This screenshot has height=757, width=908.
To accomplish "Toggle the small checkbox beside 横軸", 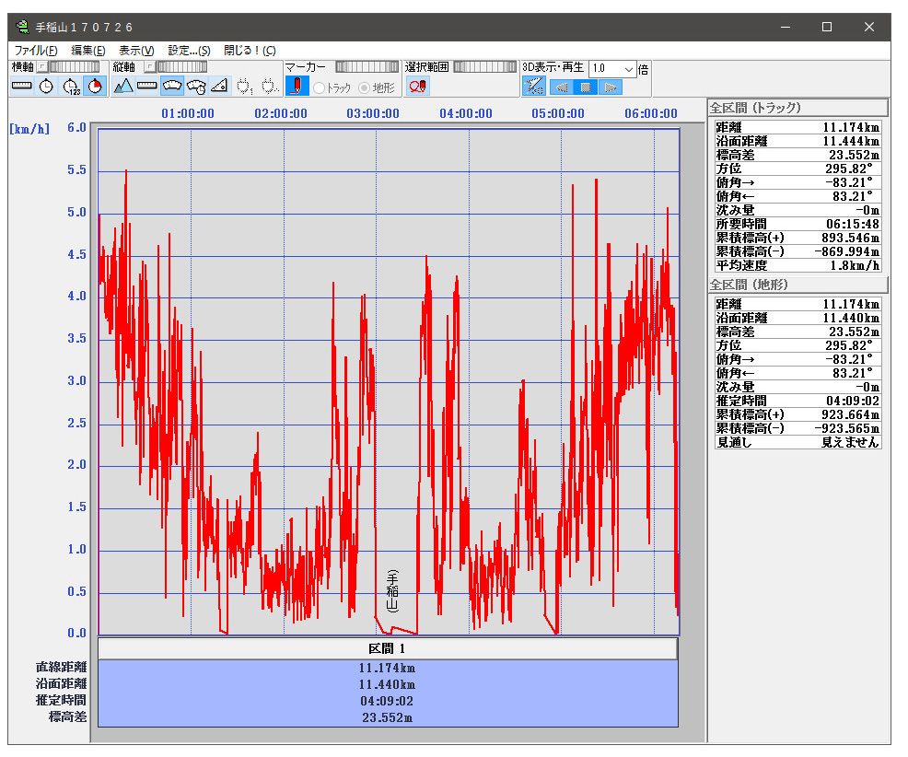I will point(41,67).
